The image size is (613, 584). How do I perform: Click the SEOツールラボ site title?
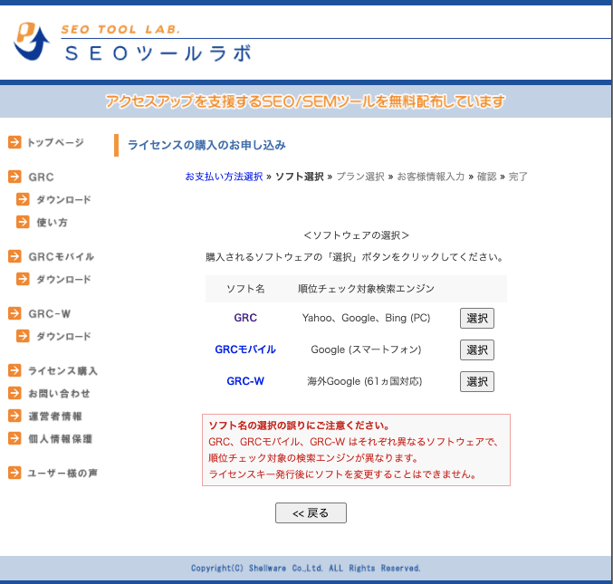158,53
